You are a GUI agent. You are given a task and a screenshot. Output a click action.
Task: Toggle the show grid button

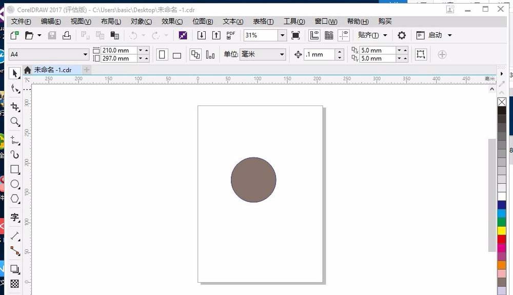329,35
